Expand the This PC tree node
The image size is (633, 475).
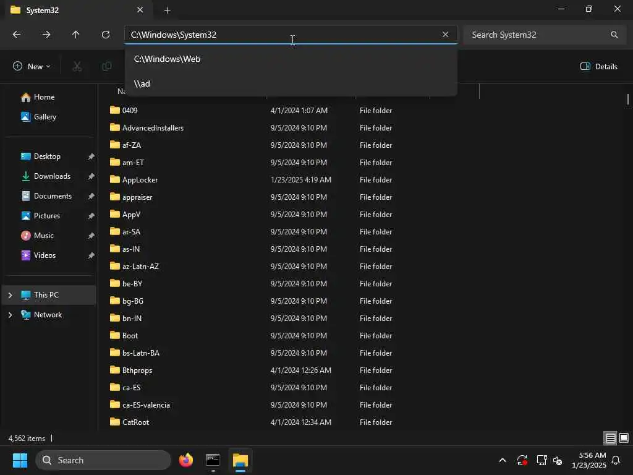pyautogui.click(x=10, y=296)
